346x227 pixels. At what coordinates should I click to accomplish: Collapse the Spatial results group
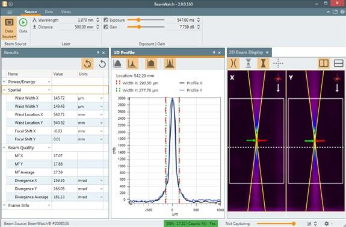coord(4,90)
